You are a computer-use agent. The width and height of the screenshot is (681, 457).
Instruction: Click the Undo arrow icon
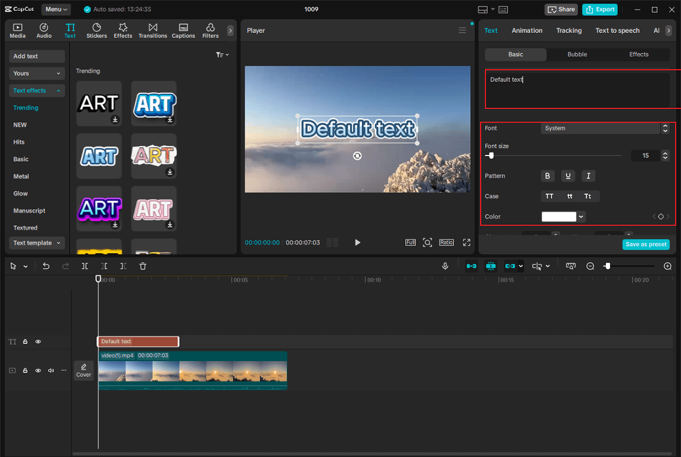46,266
